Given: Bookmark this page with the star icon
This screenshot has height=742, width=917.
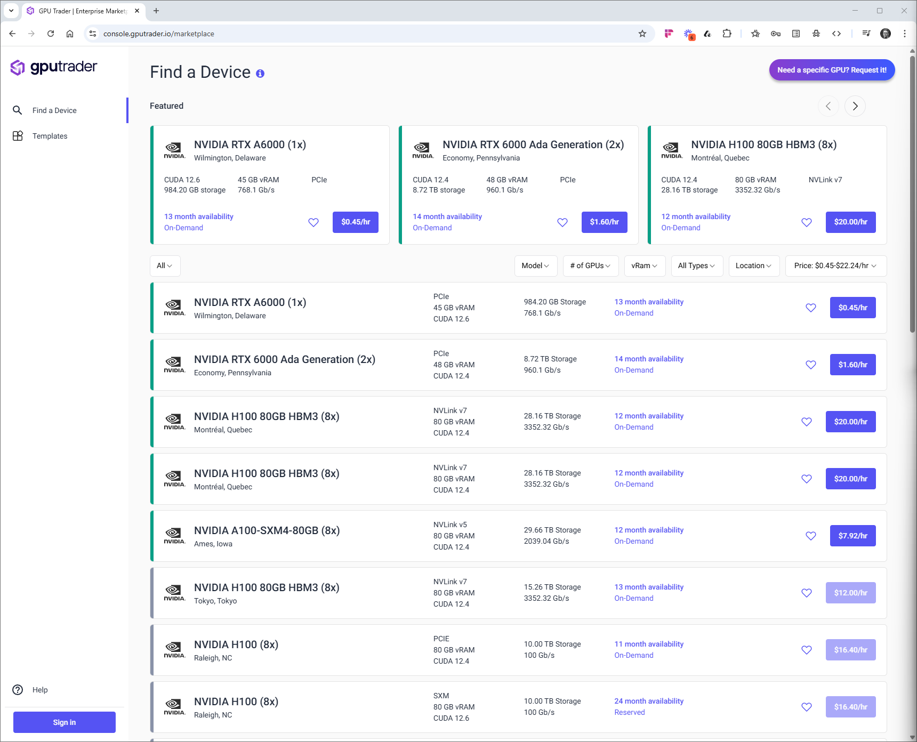Looking at the screenshot, I should pos(642,34).
